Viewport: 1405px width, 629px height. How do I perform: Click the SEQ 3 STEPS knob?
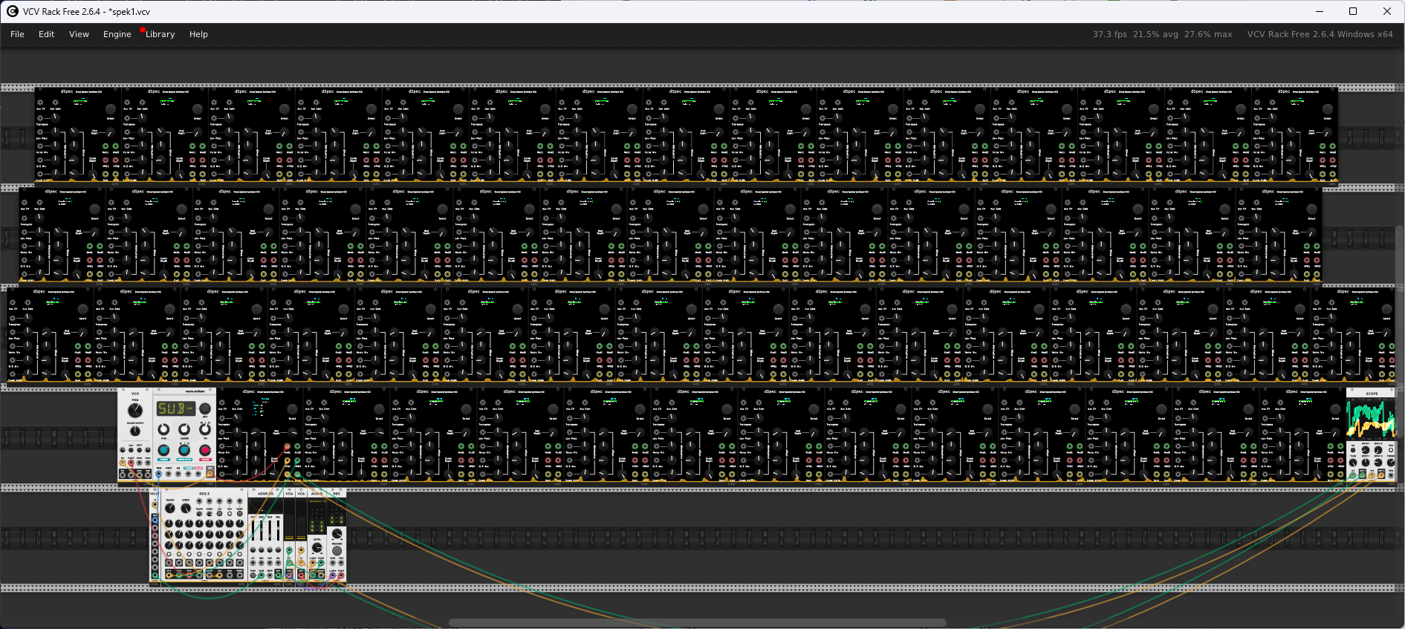[x=186, y=508]
